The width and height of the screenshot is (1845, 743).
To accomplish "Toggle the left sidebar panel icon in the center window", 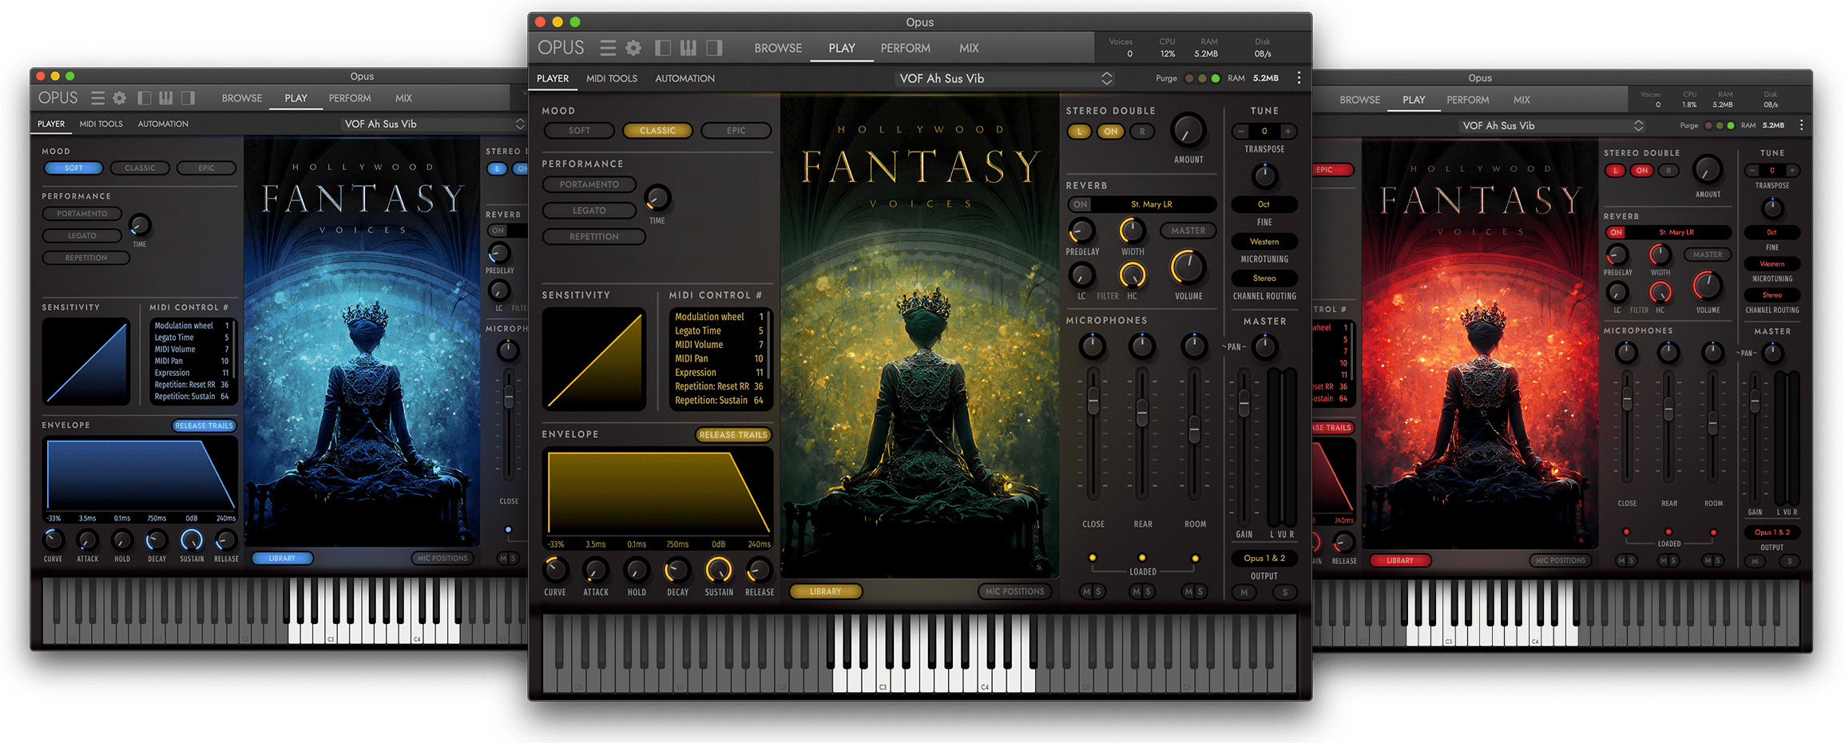I will pos(662,49).
